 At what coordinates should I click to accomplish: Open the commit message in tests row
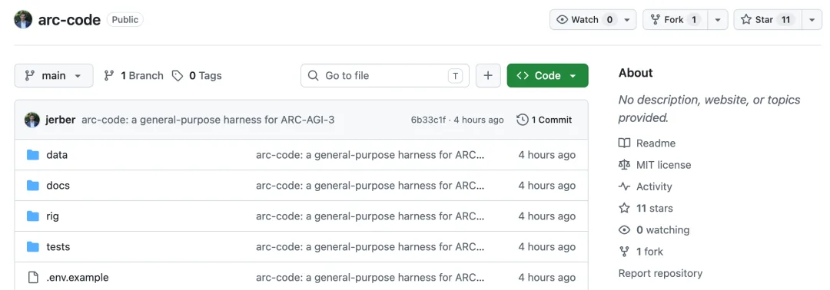point(370,247)
